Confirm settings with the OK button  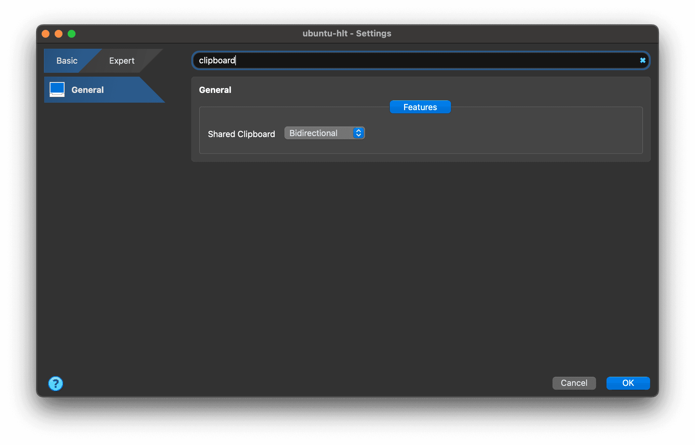[628, 383]
